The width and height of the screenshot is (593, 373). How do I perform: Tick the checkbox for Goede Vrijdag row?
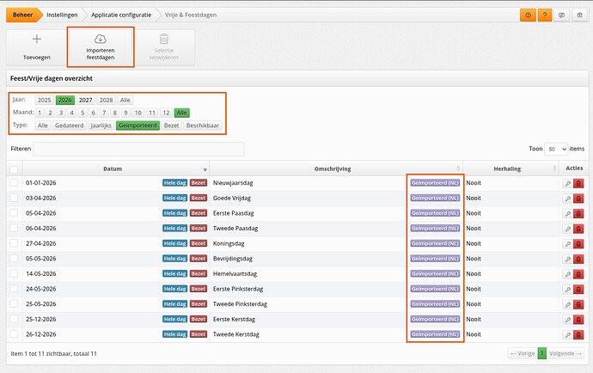point(14,198)
